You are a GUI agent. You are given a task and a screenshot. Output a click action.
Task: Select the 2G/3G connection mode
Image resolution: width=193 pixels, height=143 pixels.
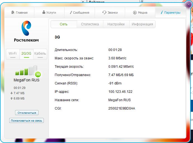pos(27,54)
